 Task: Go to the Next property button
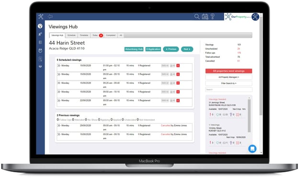click(x=187, y=49)
